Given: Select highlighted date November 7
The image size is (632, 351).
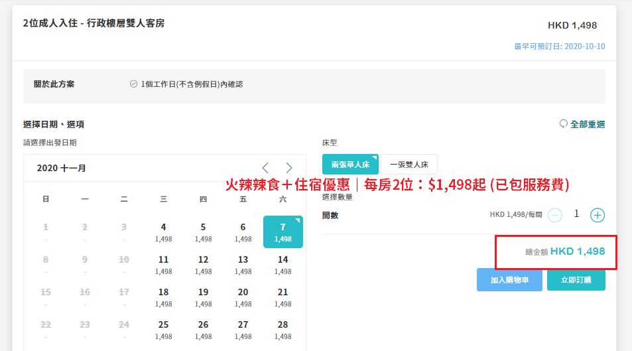Looking at the screenshot, I should [283, 232].
